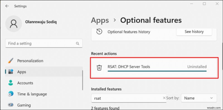Open the user profile avatar icon
The image size is (223, 110).
pos(13,24)
